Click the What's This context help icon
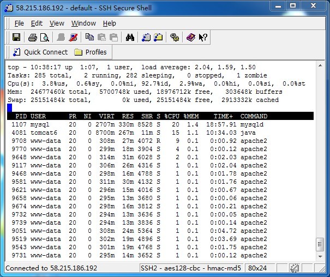Viewport: 330px width, 277px height. click(x=203, y=38)
